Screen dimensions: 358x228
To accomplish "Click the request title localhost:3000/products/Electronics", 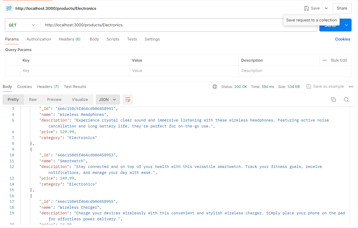I will (x=56, y=9).
